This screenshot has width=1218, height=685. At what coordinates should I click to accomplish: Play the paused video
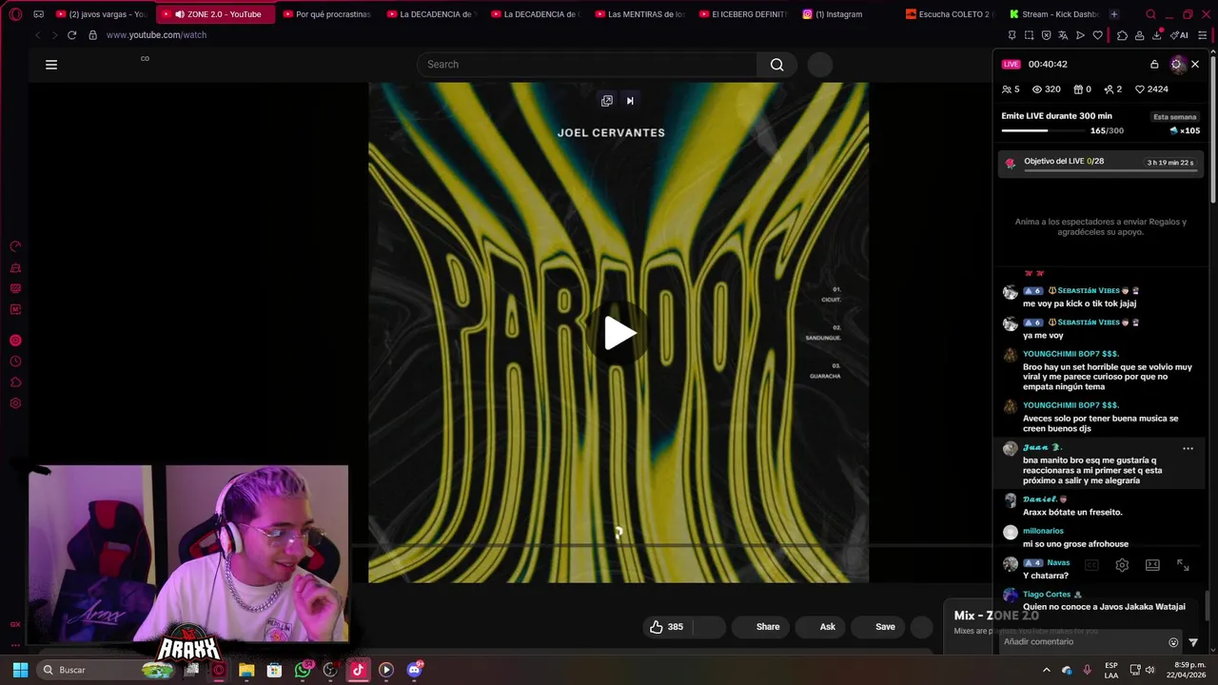pyautogui.click(x=619, y=333)
